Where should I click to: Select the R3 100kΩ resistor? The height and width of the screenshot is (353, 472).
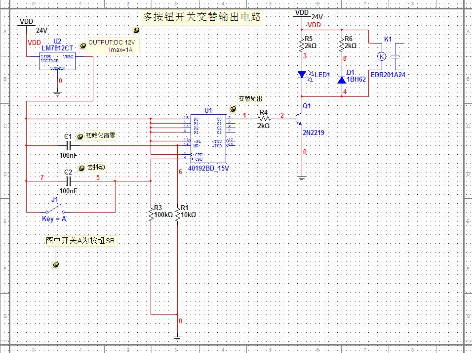151,215
